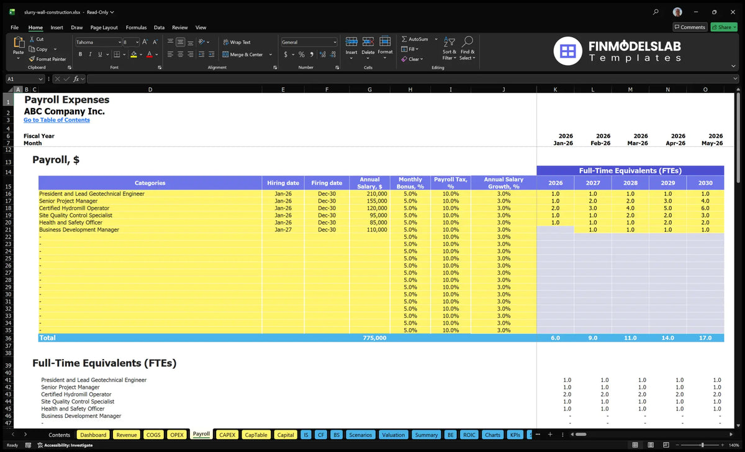Open the font size dropdown
Screen dimensions: 745x452
136,42
